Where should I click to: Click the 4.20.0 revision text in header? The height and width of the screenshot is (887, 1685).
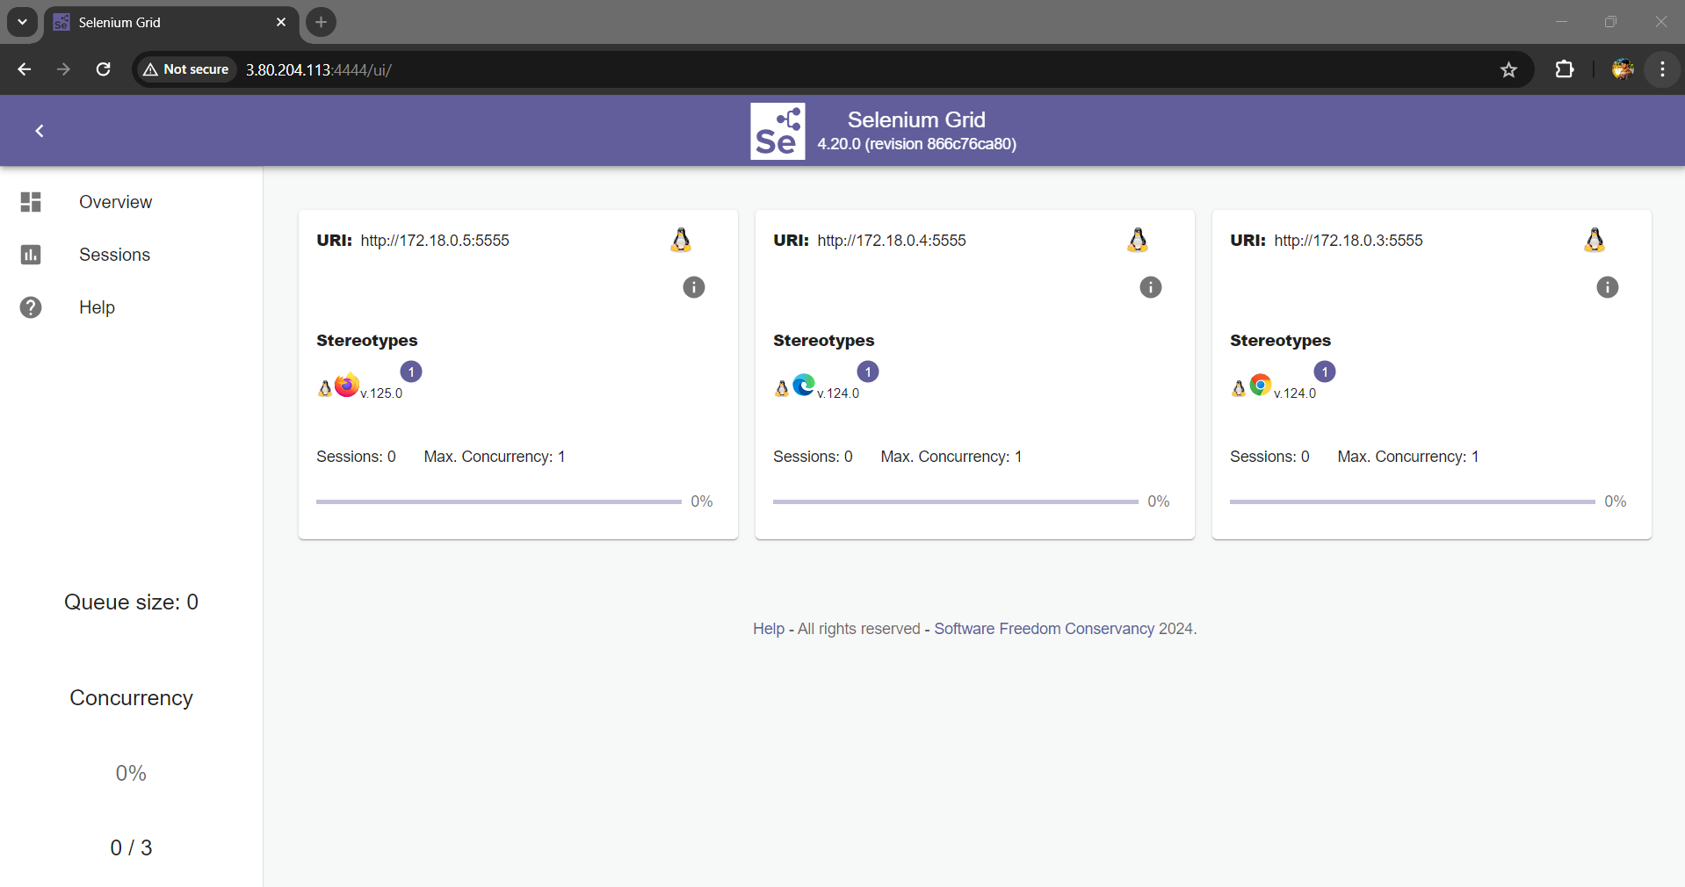pyautogui.click(x=916, y=144)
